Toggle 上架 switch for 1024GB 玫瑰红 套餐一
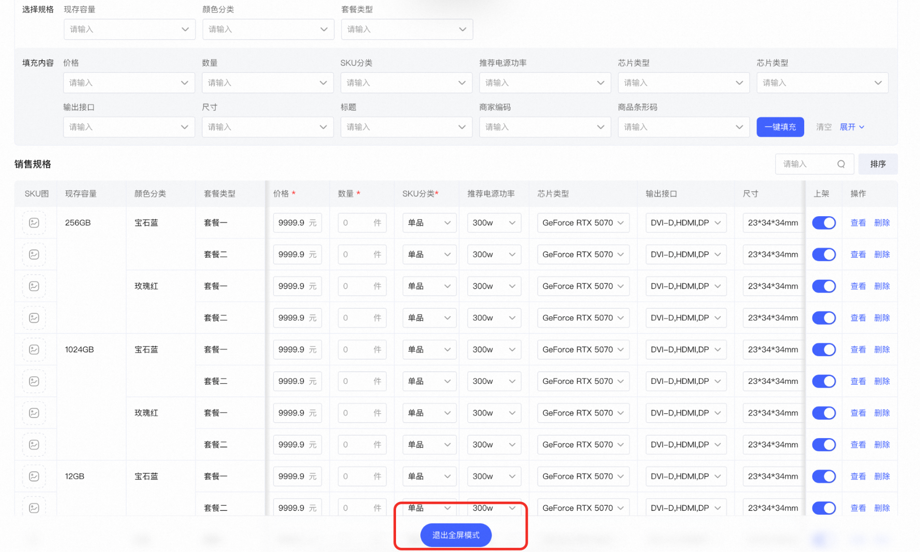Screen dimensions: 920x552 (824, 413)
